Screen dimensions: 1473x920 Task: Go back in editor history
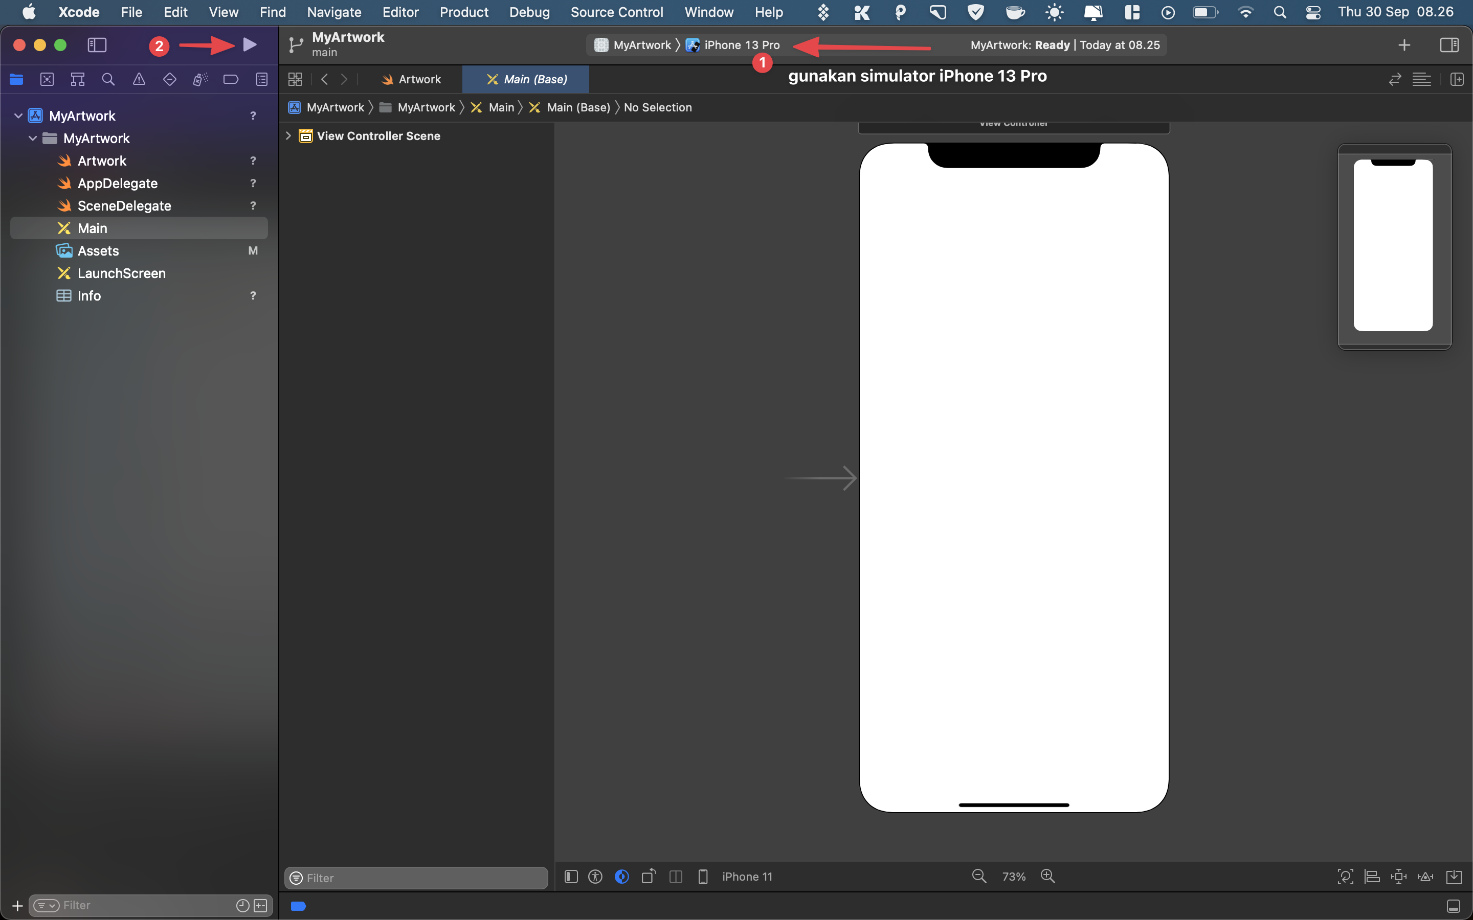(x=324, y=79)
